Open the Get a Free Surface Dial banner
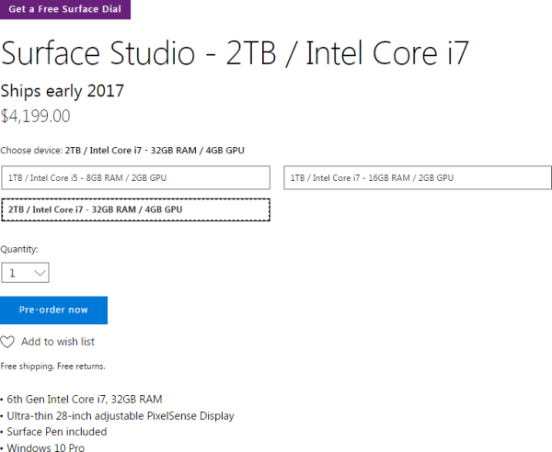 coord(65,9)
